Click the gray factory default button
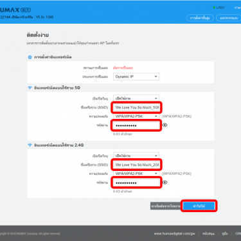This screenshot has height=241, width=241. click(166, 206)
